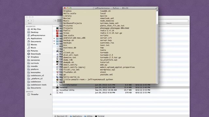Click 'hello-world.js' in Terminal output

[x=72, y=77]
